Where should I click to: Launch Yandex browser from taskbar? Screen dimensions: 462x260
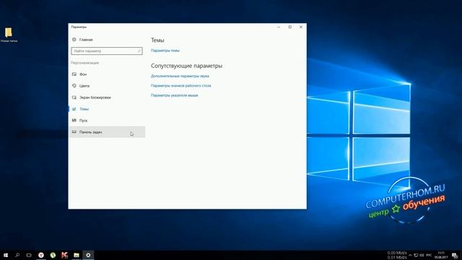41,255
